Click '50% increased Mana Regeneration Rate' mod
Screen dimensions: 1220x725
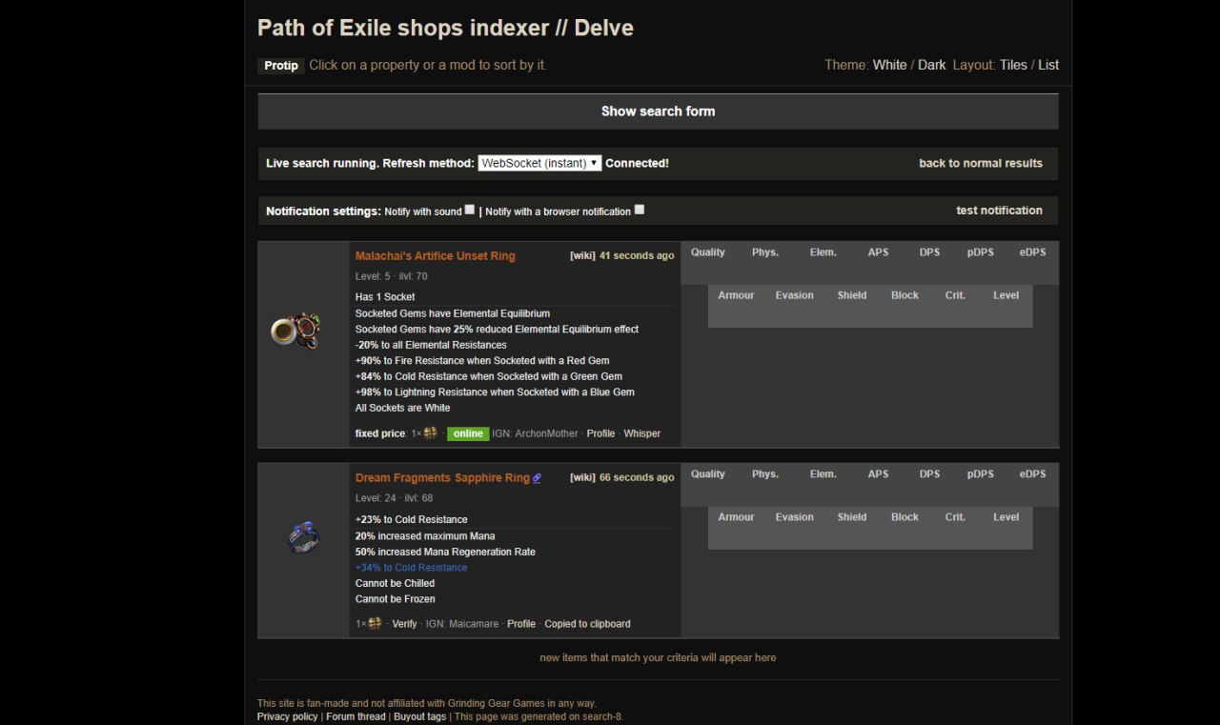click(445, 553)
